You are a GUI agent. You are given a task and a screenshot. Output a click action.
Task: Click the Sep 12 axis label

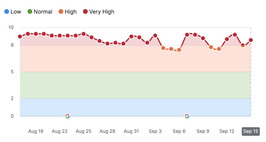227,131
